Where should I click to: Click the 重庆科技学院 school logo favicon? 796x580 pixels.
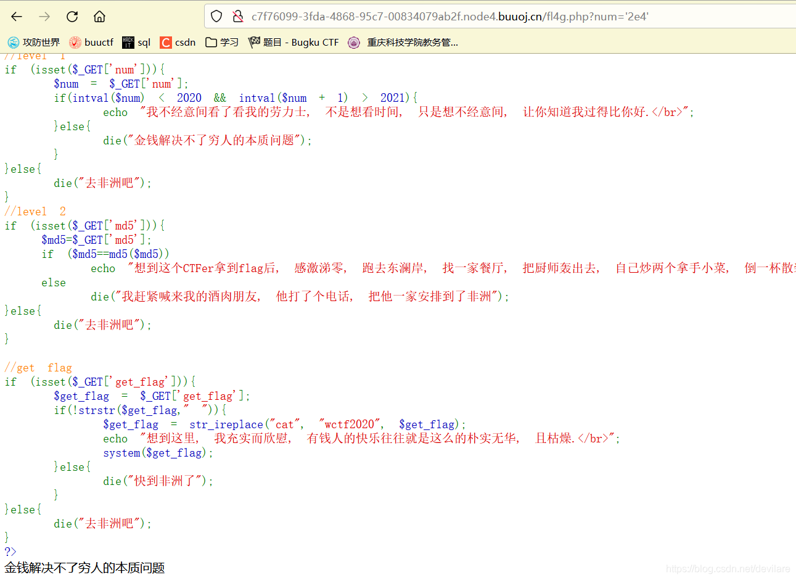354,42
